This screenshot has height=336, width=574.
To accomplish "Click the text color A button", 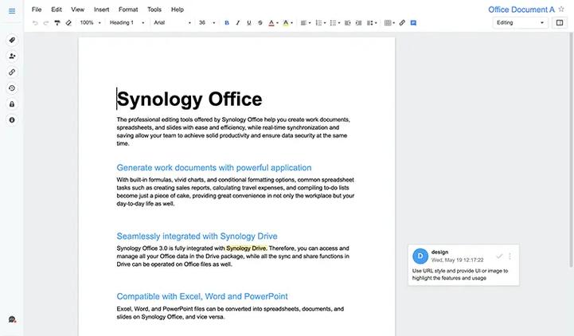I will coord(271,23).
